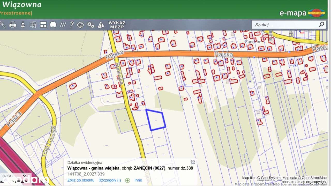Print the current map view
This screenshot has width=331, height=186.
(13, 25)
